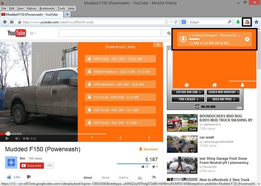
Task: Click the browser back arrow
Action: (5, 22)
